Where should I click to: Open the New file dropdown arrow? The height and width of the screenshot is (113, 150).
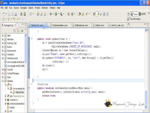(6, 14)
